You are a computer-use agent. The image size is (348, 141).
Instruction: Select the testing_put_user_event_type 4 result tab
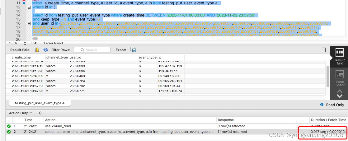40,103
